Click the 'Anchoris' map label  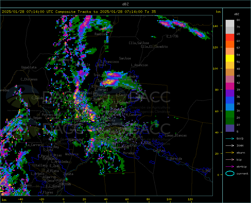pos(72,154)
